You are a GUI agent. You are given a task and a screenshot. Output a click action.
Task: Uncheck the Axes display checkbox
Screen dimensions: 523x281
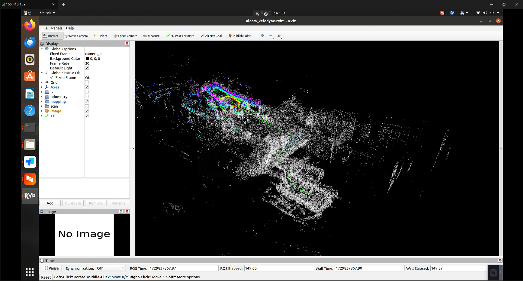click(87, 87)
